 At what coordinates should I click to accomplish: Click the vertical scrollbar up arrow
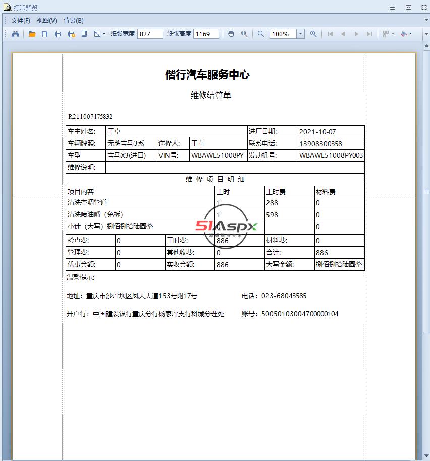coord(426,46)
